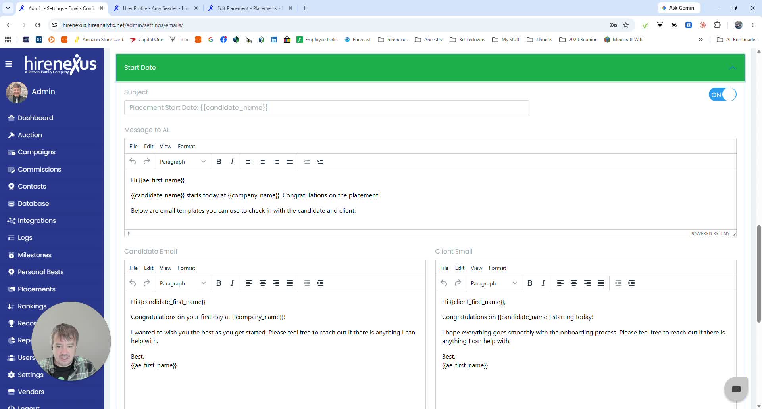Toggle bold in Message to AE editor
The width and height of the screenshot is (762, 409).
219,161
